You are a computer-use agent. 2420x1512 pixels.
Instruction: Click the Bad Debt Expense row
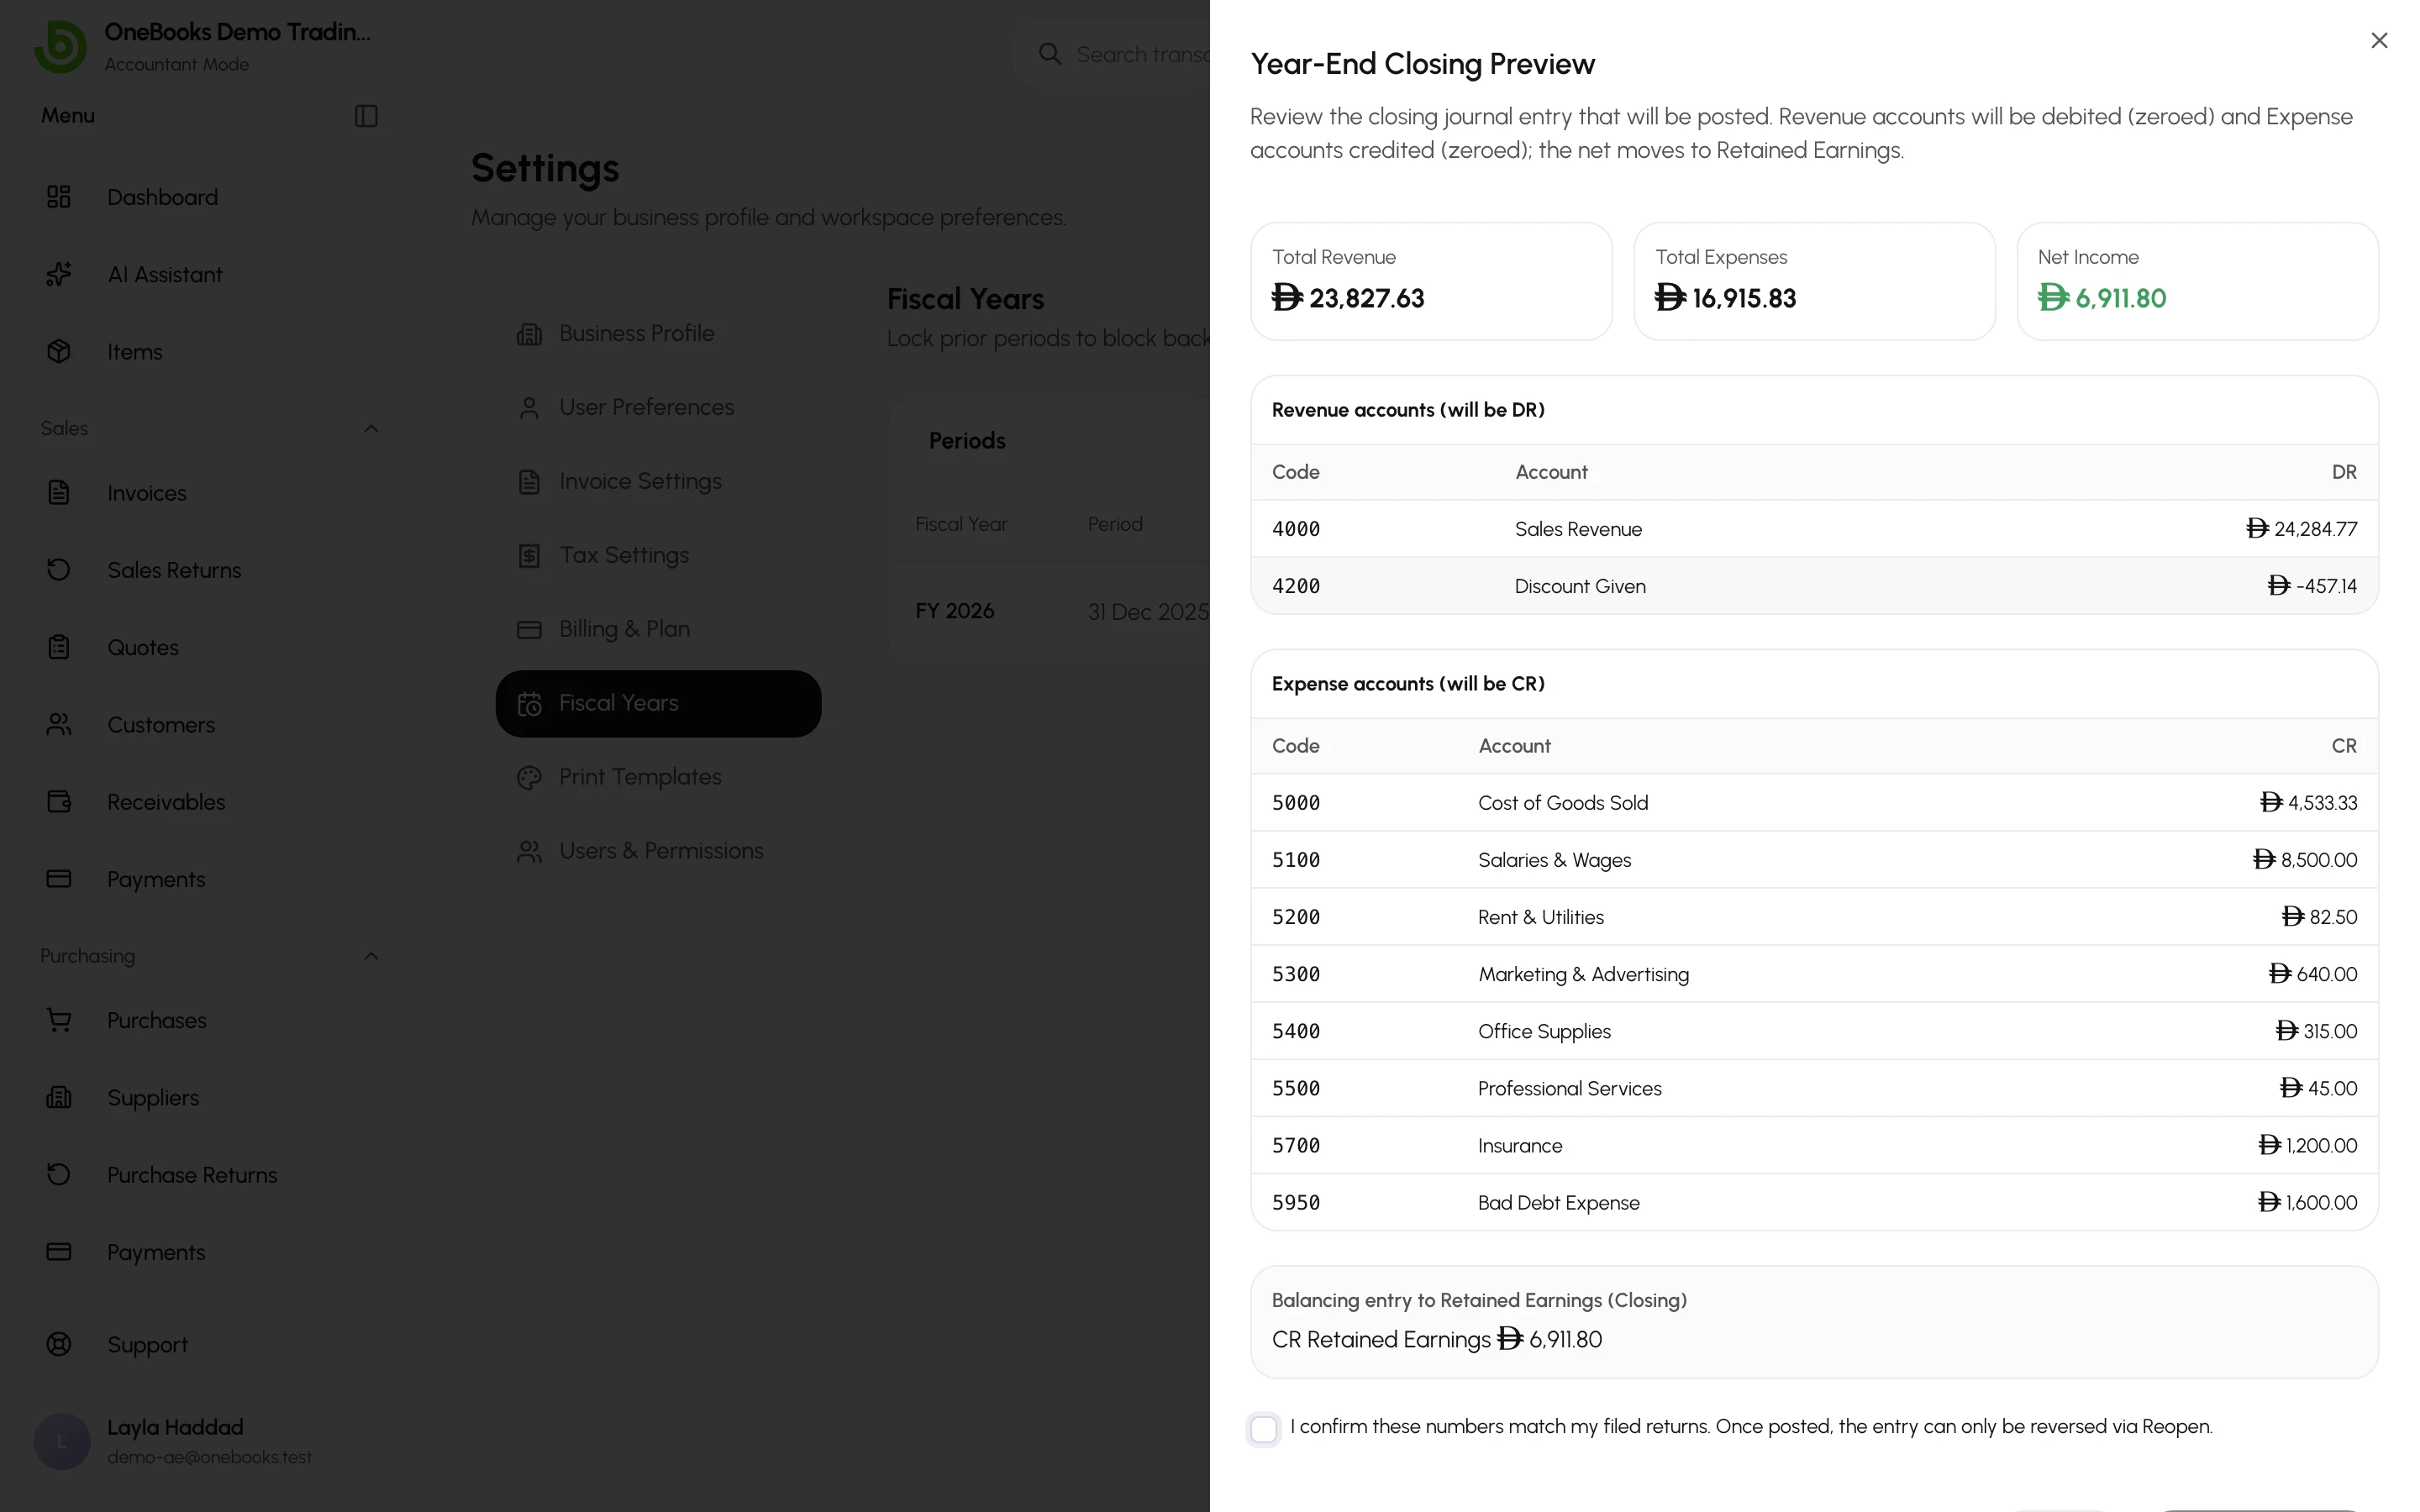[x=1814, y=1202]
